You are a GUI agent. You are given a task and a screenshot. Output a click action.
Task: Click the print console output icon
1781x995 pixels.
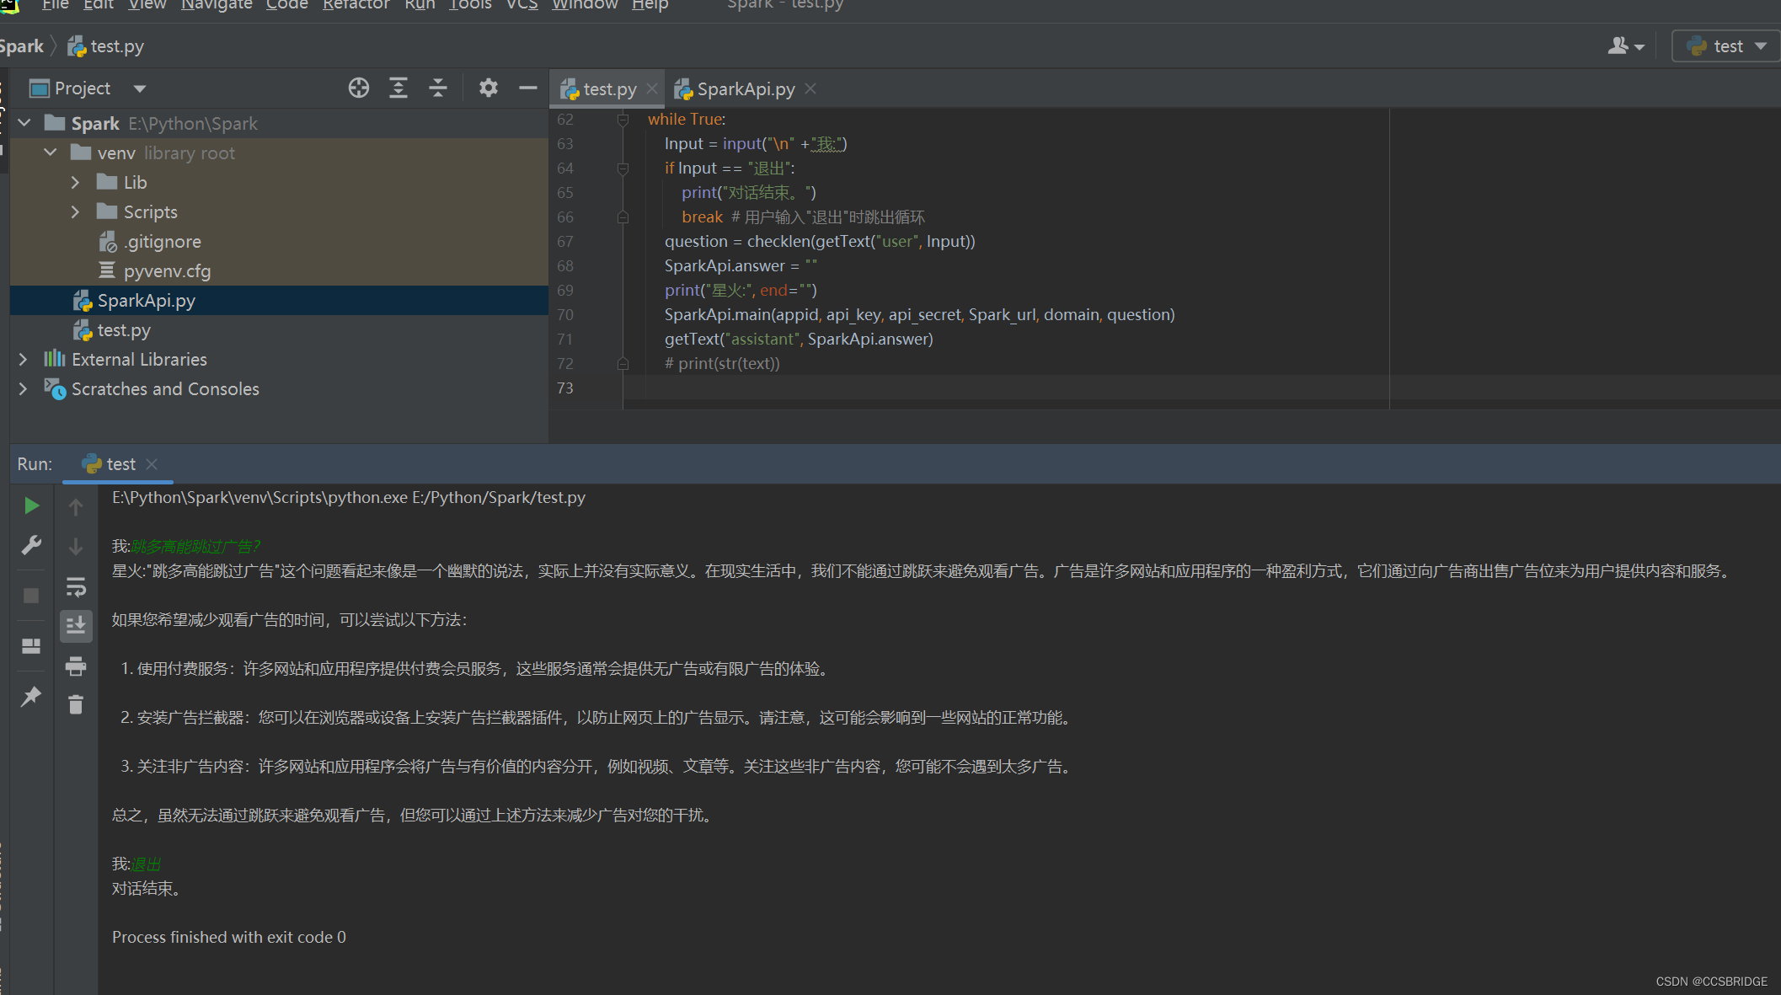click(x=76, y=666)
